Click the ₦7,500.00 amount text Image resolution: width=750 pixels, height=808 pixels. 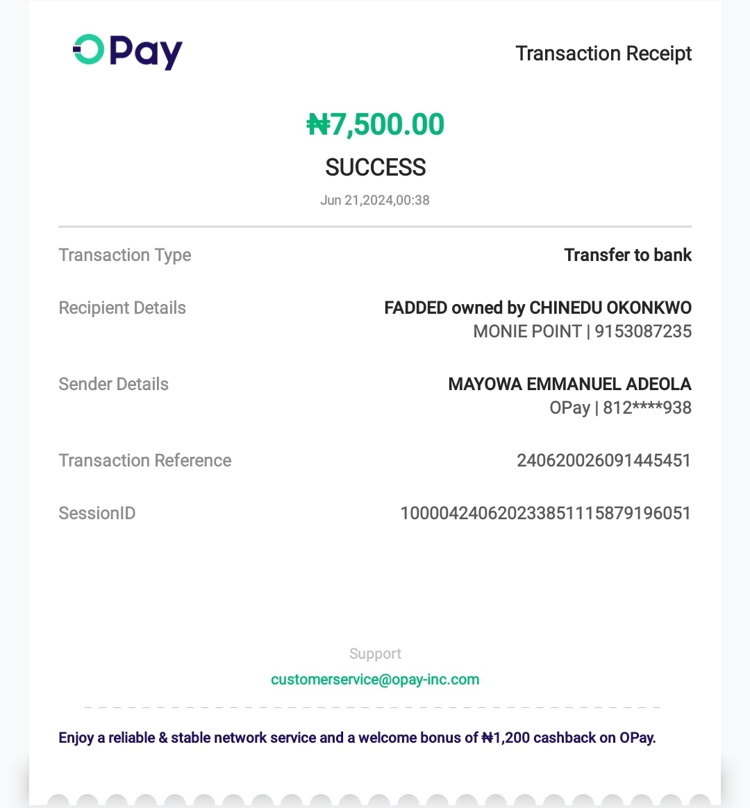coord(375,125)
